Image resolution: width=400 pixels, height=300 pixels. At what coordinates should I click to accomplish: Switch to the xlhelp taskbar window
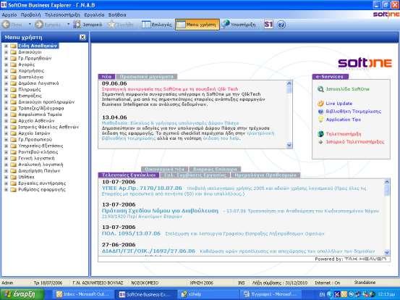pyautogui.click(x=208, y=294)
